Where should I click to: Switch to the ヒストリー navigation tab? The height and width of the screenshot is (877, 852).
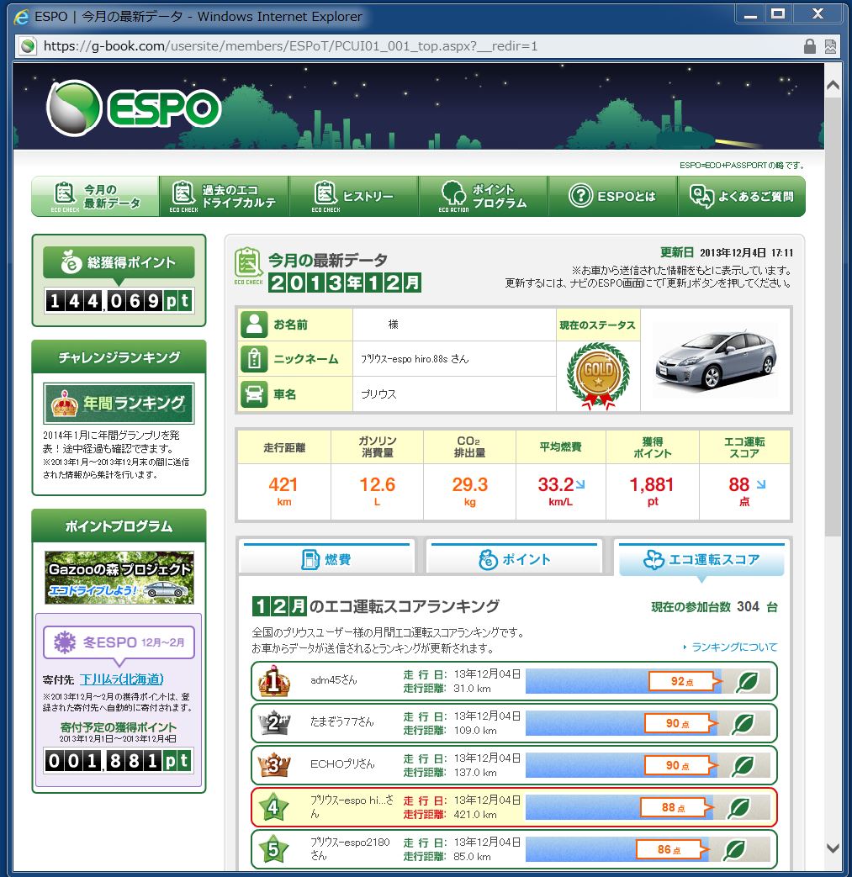click(354, 196)
